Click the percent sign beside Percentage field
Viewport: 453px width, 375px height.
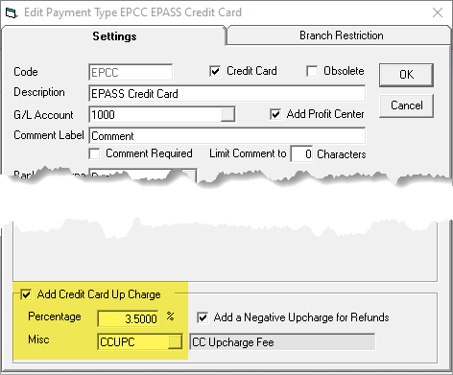pyautogui.click(x=170, y=316)
